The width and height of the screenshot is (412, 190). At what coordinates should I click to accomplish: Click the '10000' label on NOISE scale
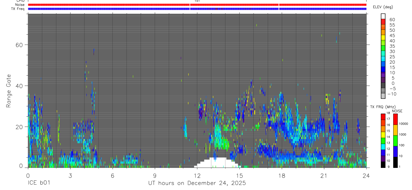point(403,124)
